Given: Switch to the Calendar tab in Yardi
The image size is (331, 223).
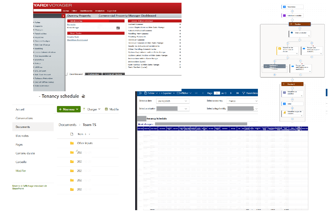Looking at the screenshot, I should tap(93, 74).
